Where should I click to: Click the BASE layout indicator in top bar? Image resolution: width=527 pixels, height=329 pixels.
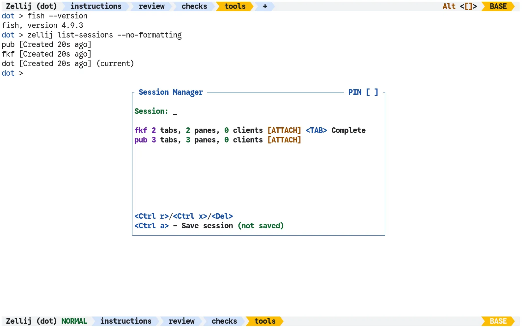point(498,6)
